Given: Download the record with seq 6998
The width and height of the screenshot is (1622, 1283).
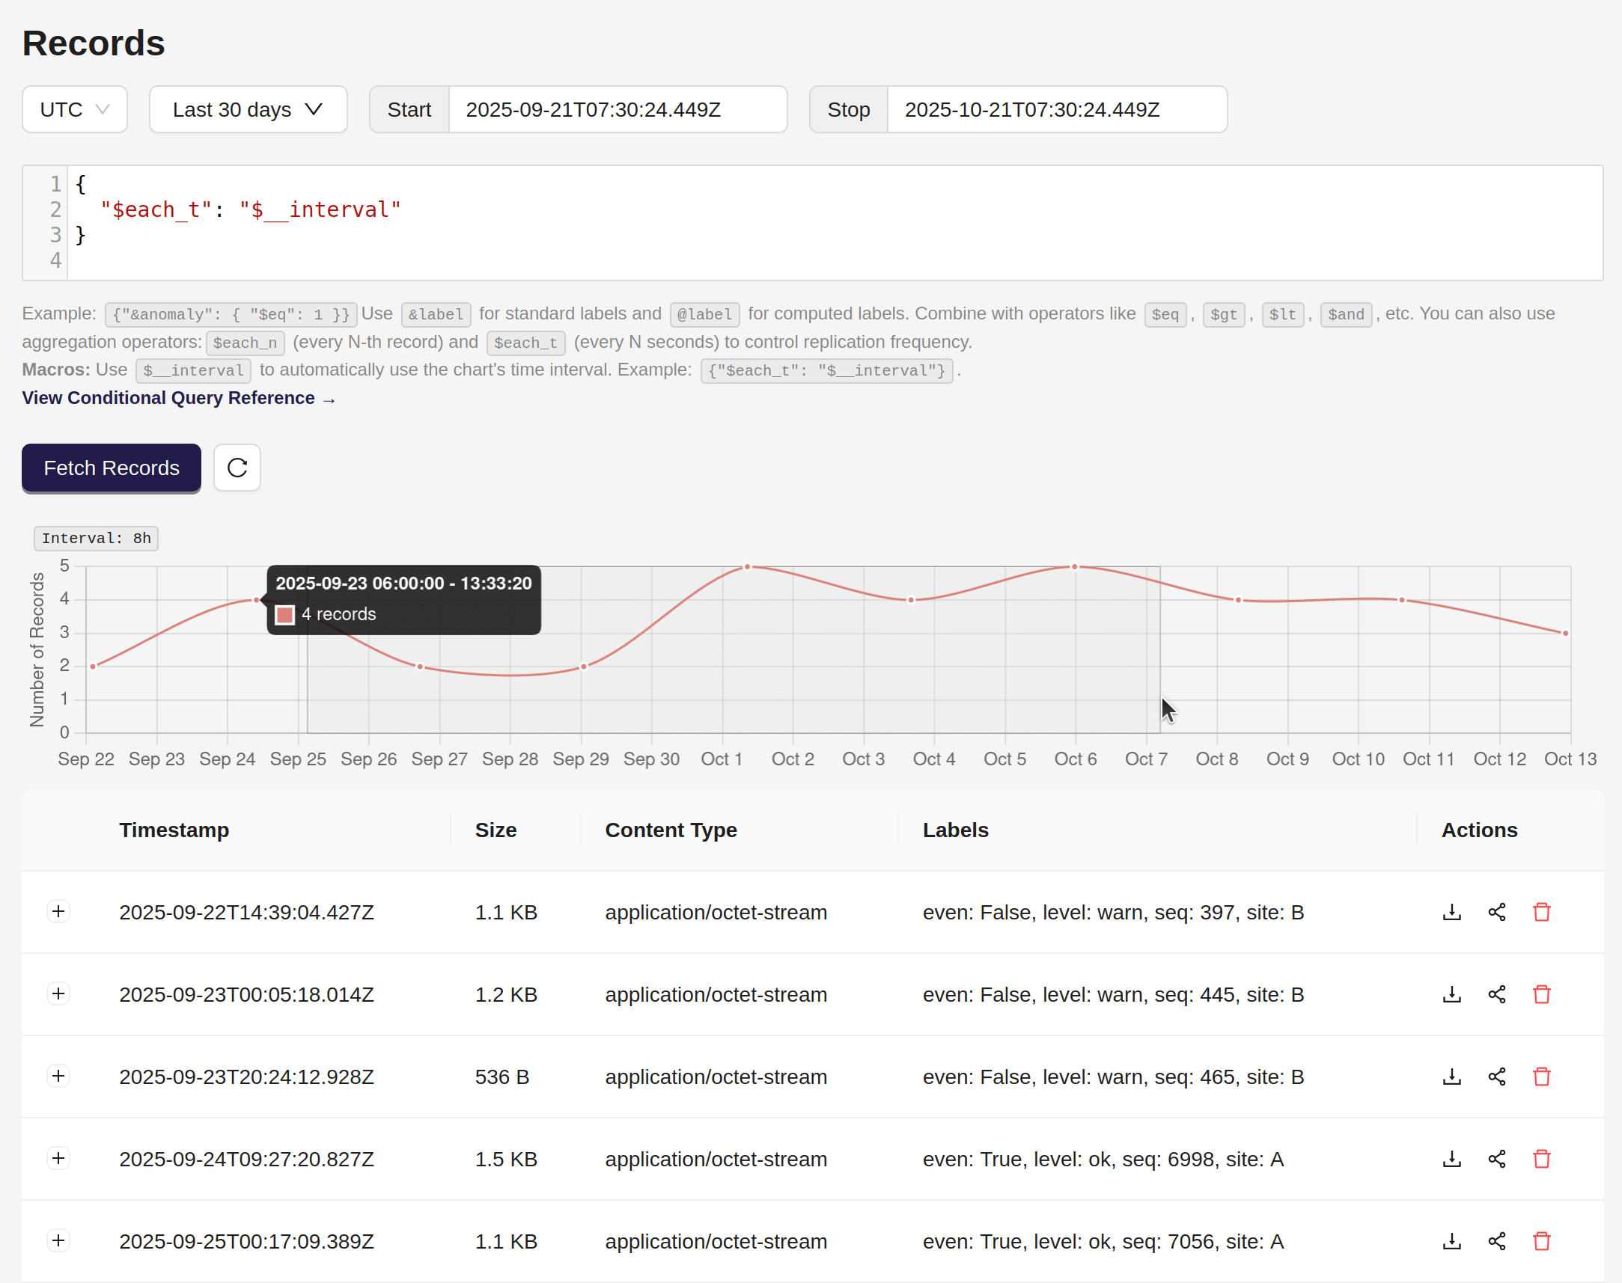Looking at the screenshot, I should tap(1451, 1159).
